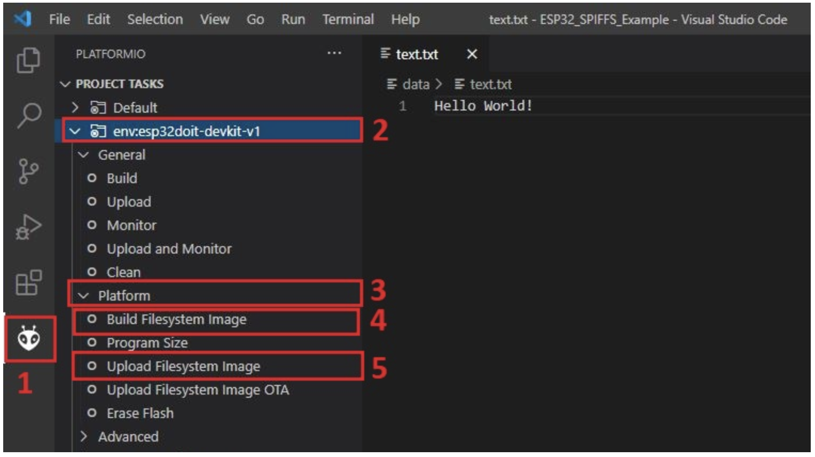
Task: Run the Erase Flash task
Action: 140,413
